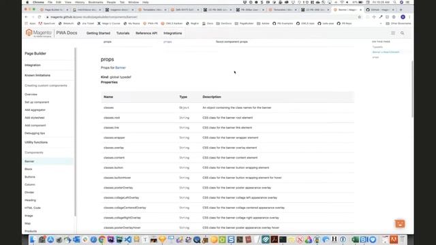Jump to props in On This Page
The width and height of the screenshot is (436, 245).
375,57
